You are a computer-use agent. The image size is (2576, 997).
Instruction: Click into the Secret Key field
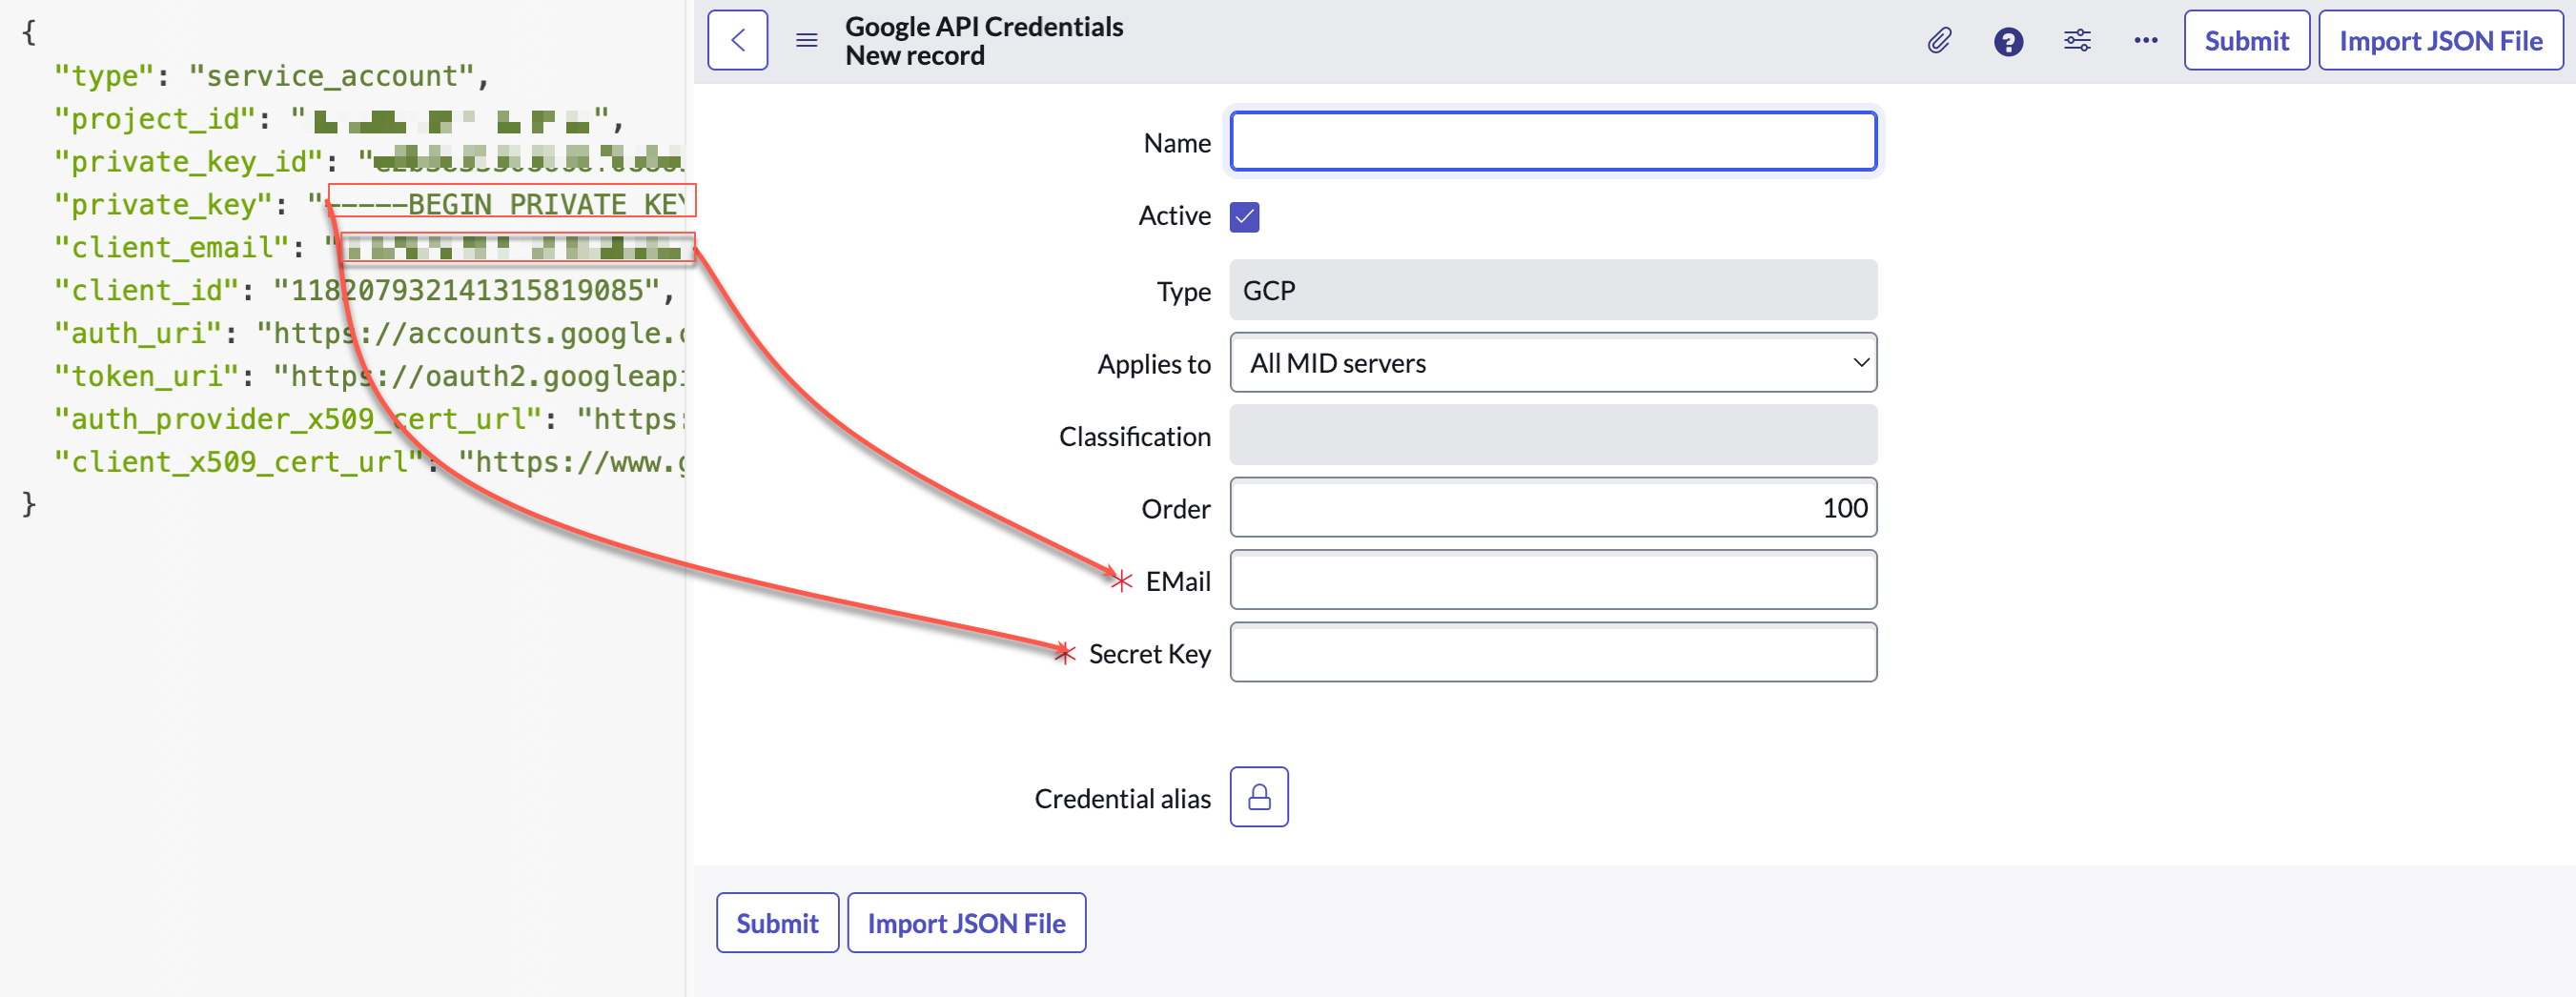point(1553,652)
